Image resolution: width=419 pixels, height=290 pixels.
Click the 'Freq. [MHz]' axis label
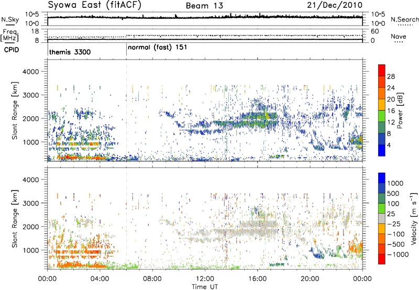click(x=9, y=35)
